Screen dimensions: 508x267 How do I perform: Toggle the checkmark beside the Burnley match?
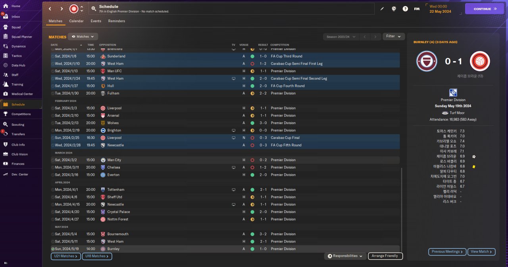click(x=53, y=249)
